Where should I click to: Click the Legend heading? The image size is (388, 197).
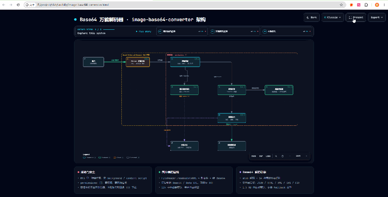pos(86,154)
